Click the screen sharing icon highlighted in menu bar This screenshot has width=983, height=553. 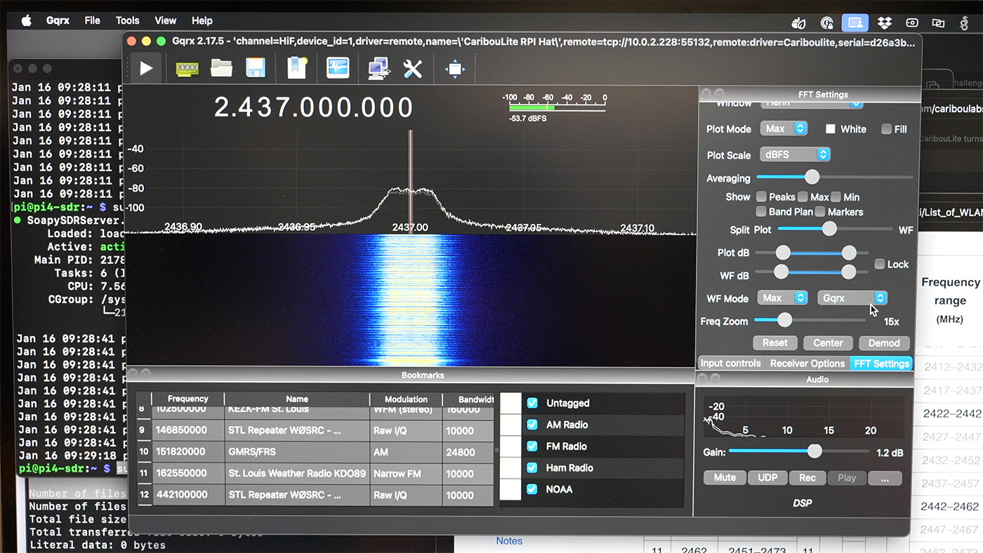point(855,22)
